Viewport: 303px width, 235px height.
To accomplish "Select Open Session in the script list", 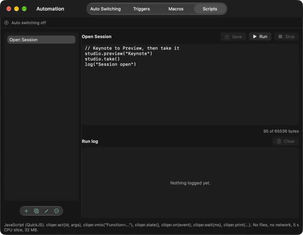I will click(x=41, y=40).
